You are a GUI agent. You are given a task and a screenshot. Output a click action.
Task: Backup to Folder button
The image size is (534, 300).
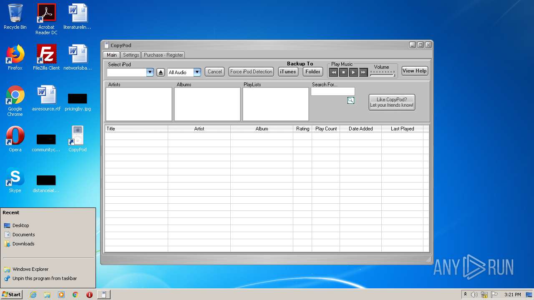(313, 72)
